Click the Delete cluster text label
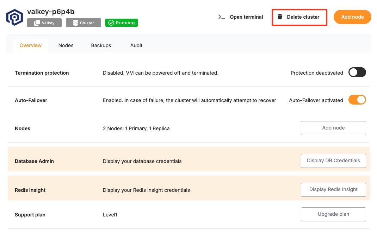The width and height of the screenshot is (377, 233). (303, 17)
